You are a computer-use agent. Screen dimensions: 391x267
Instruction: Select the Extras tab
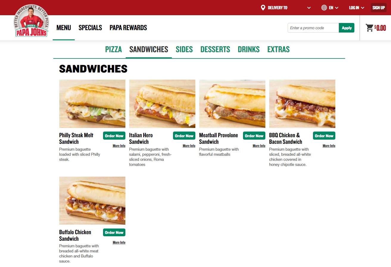click(278, 50)
